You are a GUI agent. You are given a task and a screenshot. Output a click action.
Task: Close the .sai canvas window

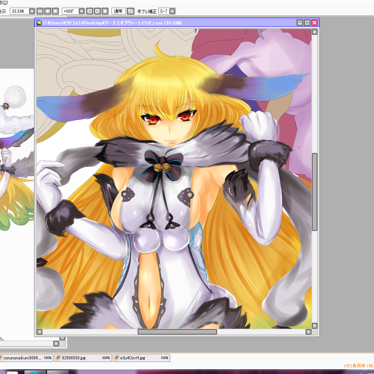314,23
